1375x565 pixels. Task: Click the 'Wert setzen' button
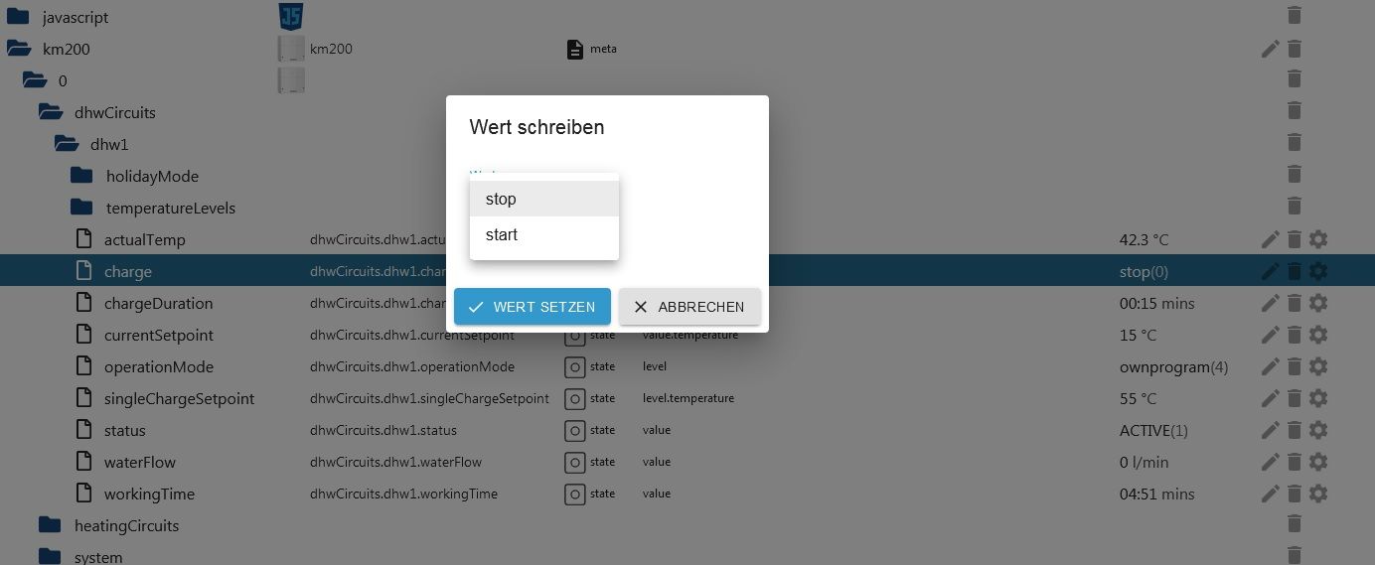click(533, 307)
